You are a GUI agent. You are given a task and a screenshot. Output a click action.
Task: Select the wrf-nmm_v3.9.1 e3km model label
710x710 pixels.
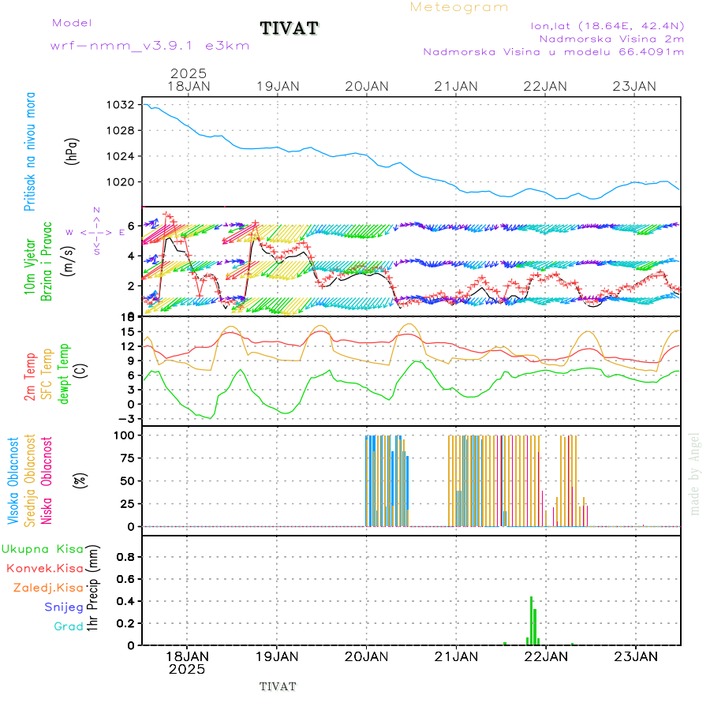[x=150, y=46]
